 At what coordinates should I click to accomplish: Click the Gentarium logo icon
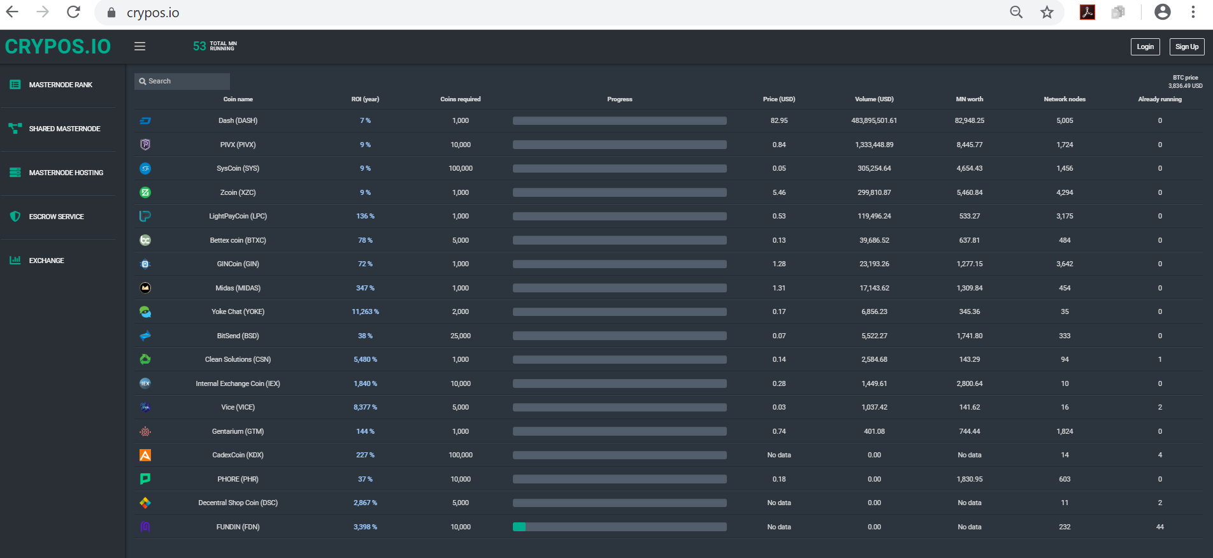coord(145,431)
